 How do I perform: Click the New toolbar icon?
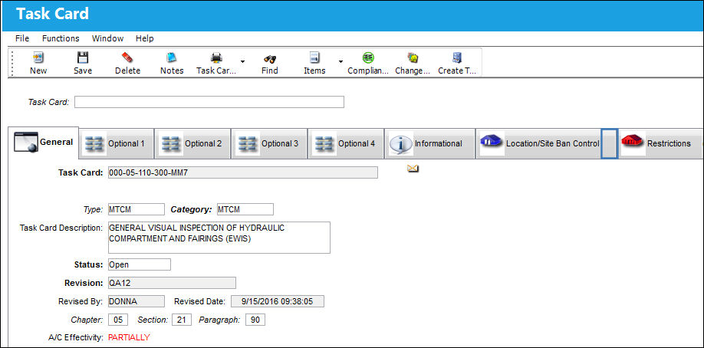click(x=38, y=57)
